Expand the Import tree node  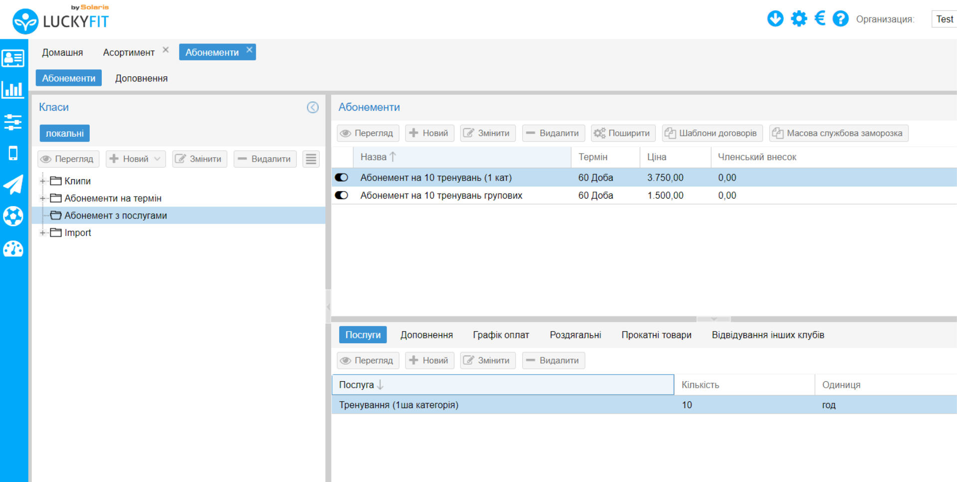coord(42,233)
